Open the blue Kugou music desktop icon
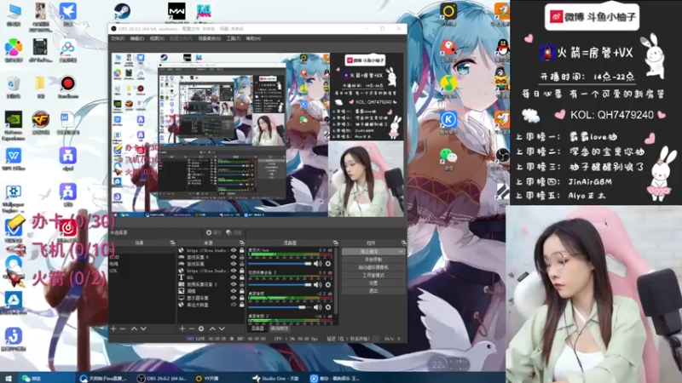Screen dimensions: 682x383 [448, 123]
